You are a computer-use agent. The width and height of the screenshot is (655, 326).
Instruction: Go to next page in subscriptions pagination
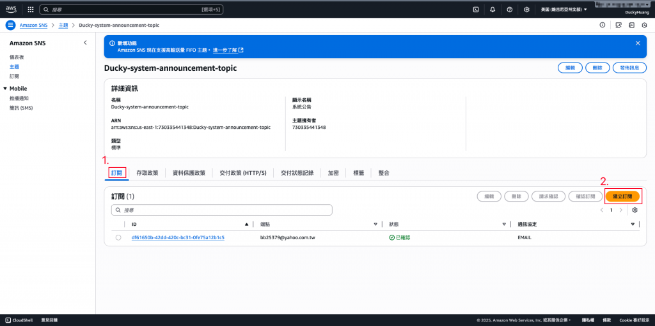click(x=620, y=210)
